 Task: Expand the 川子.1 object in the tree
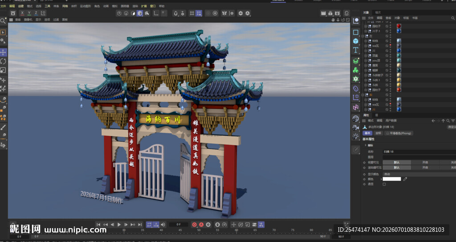366,31
